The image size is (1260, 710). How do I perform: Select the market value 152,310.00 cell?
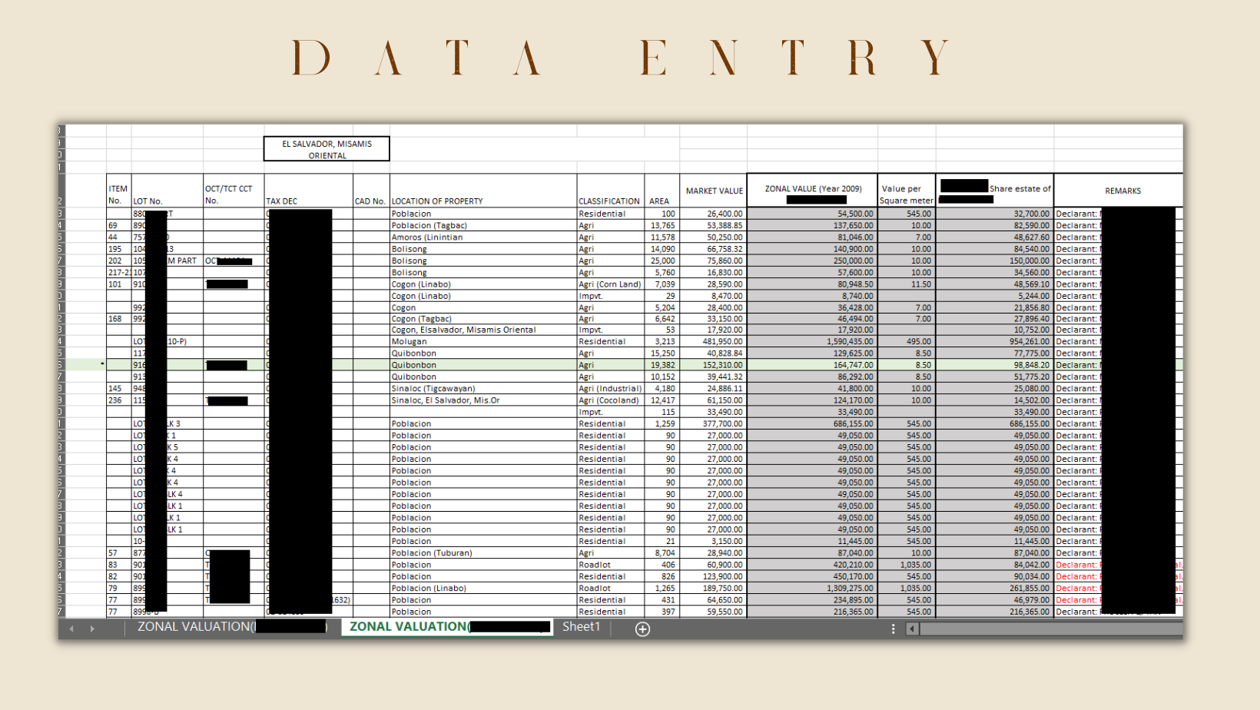click(713, 366)
